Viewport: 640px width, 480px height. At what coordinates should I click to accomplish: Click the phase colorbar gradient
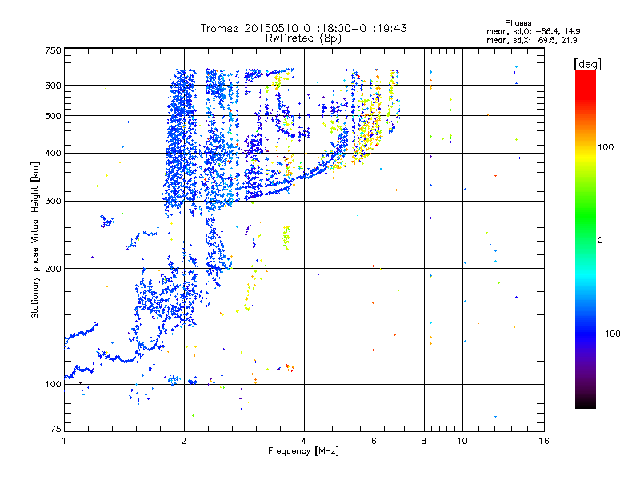(586, 239)
